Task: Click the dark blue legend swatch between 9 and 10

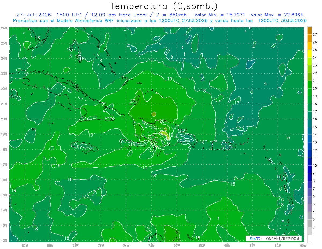Action: (309, 169)
